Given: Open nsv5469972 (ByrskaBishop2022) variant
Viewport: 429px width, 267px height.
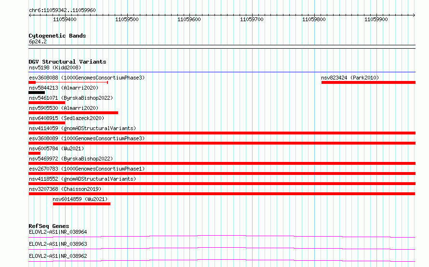Looking at the screenshot, I should pyautogui.click(x=71, y=159).
